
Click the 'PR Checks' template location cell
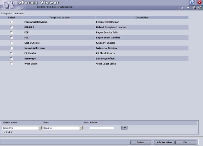(x=30, y=53)
